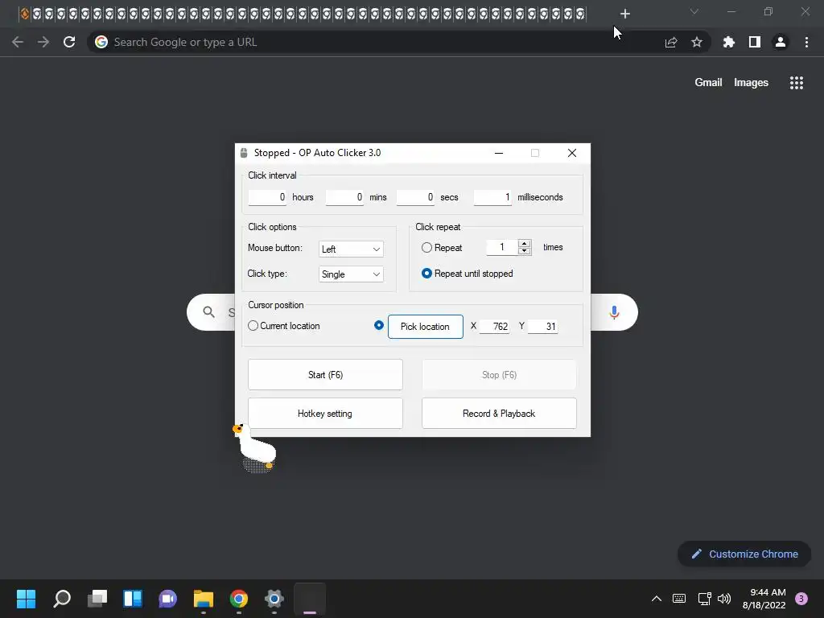Open notification count badge
Viewport: 824px width, 618px height.
coord(801,599)
